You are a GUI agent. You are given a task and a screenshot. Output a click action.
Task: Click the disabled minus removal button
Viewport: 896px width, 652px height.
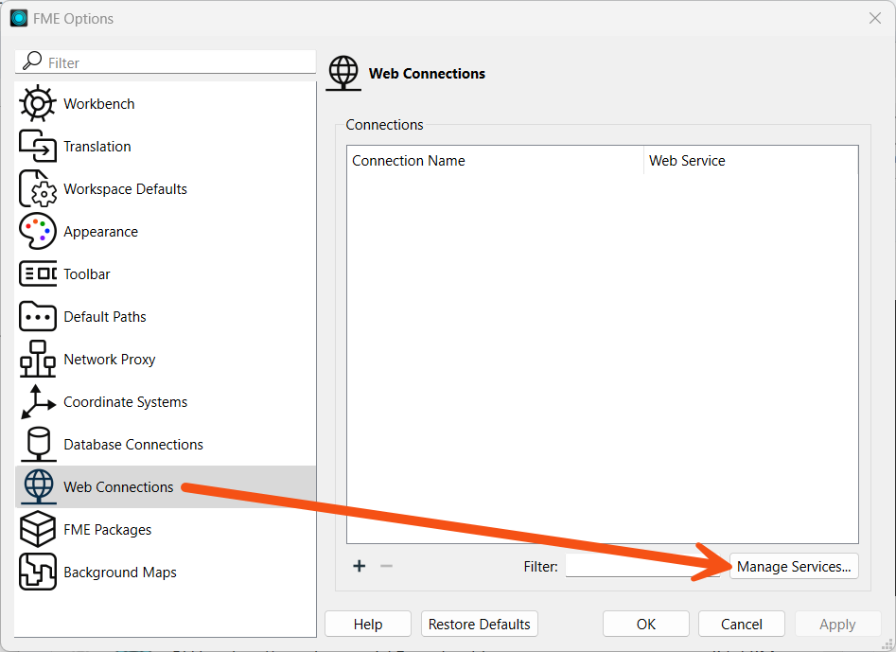385,566
